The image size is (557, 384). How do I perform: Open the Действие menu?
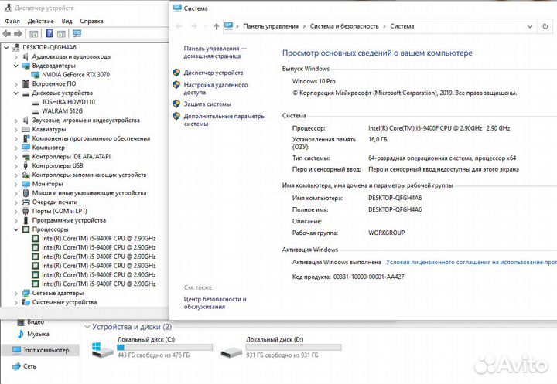(x=40, y=22)
